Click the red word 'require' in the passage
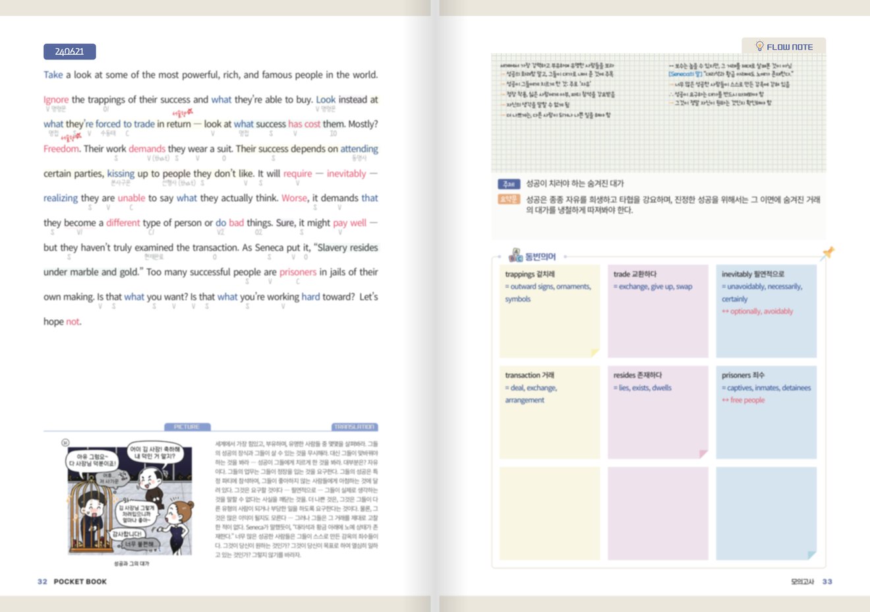This screenshot has width=870, height=612. click(297, 174)
